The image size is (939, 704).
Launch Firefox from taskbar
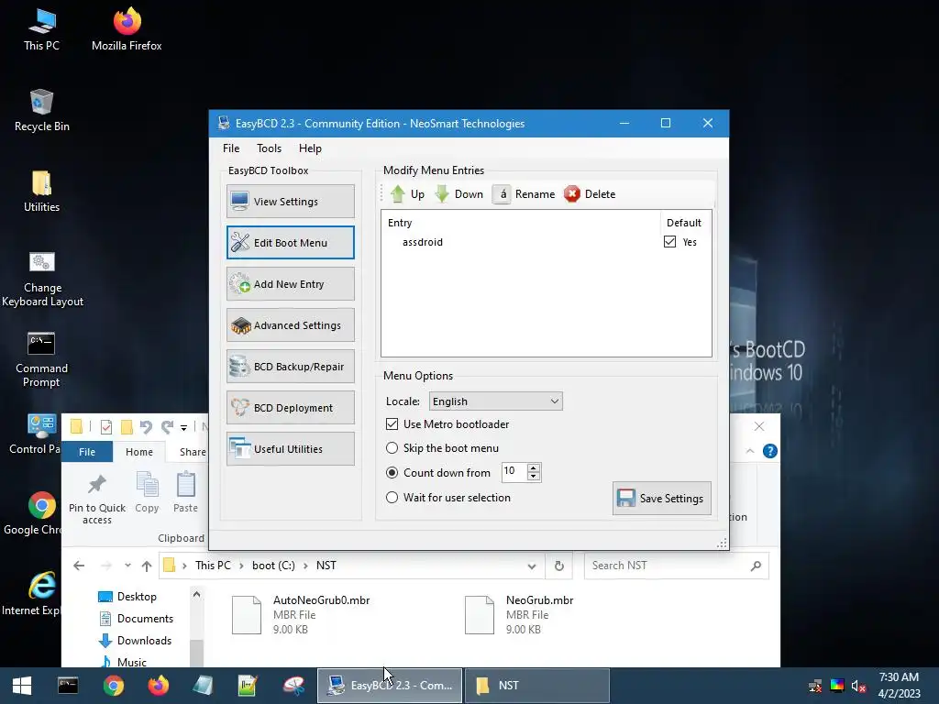tap(158, 686)
